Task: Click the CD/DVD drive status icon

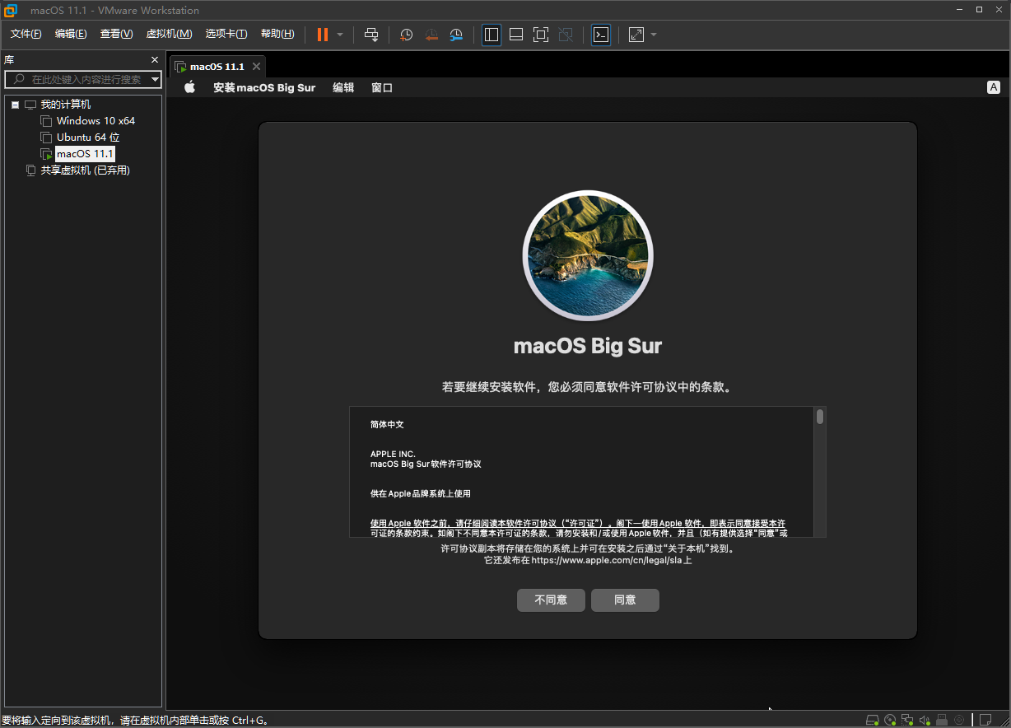Action: point(890,720)
